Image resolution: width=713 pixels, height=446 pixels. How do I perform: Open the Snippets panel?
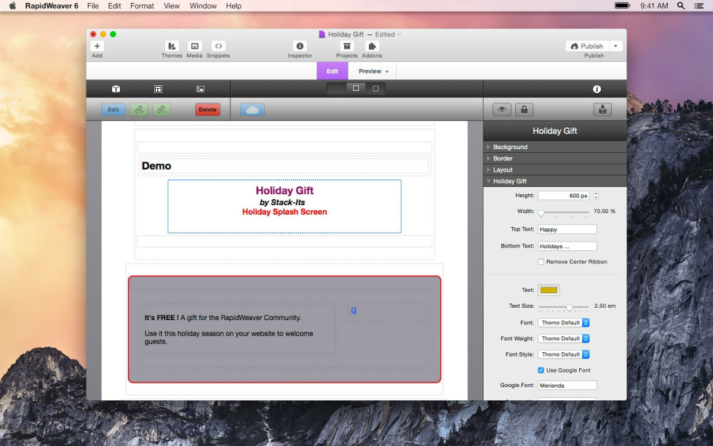(218, 46)
